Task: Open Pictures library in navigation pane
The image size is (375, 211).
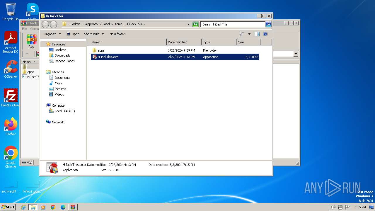Action: point(60,89)
